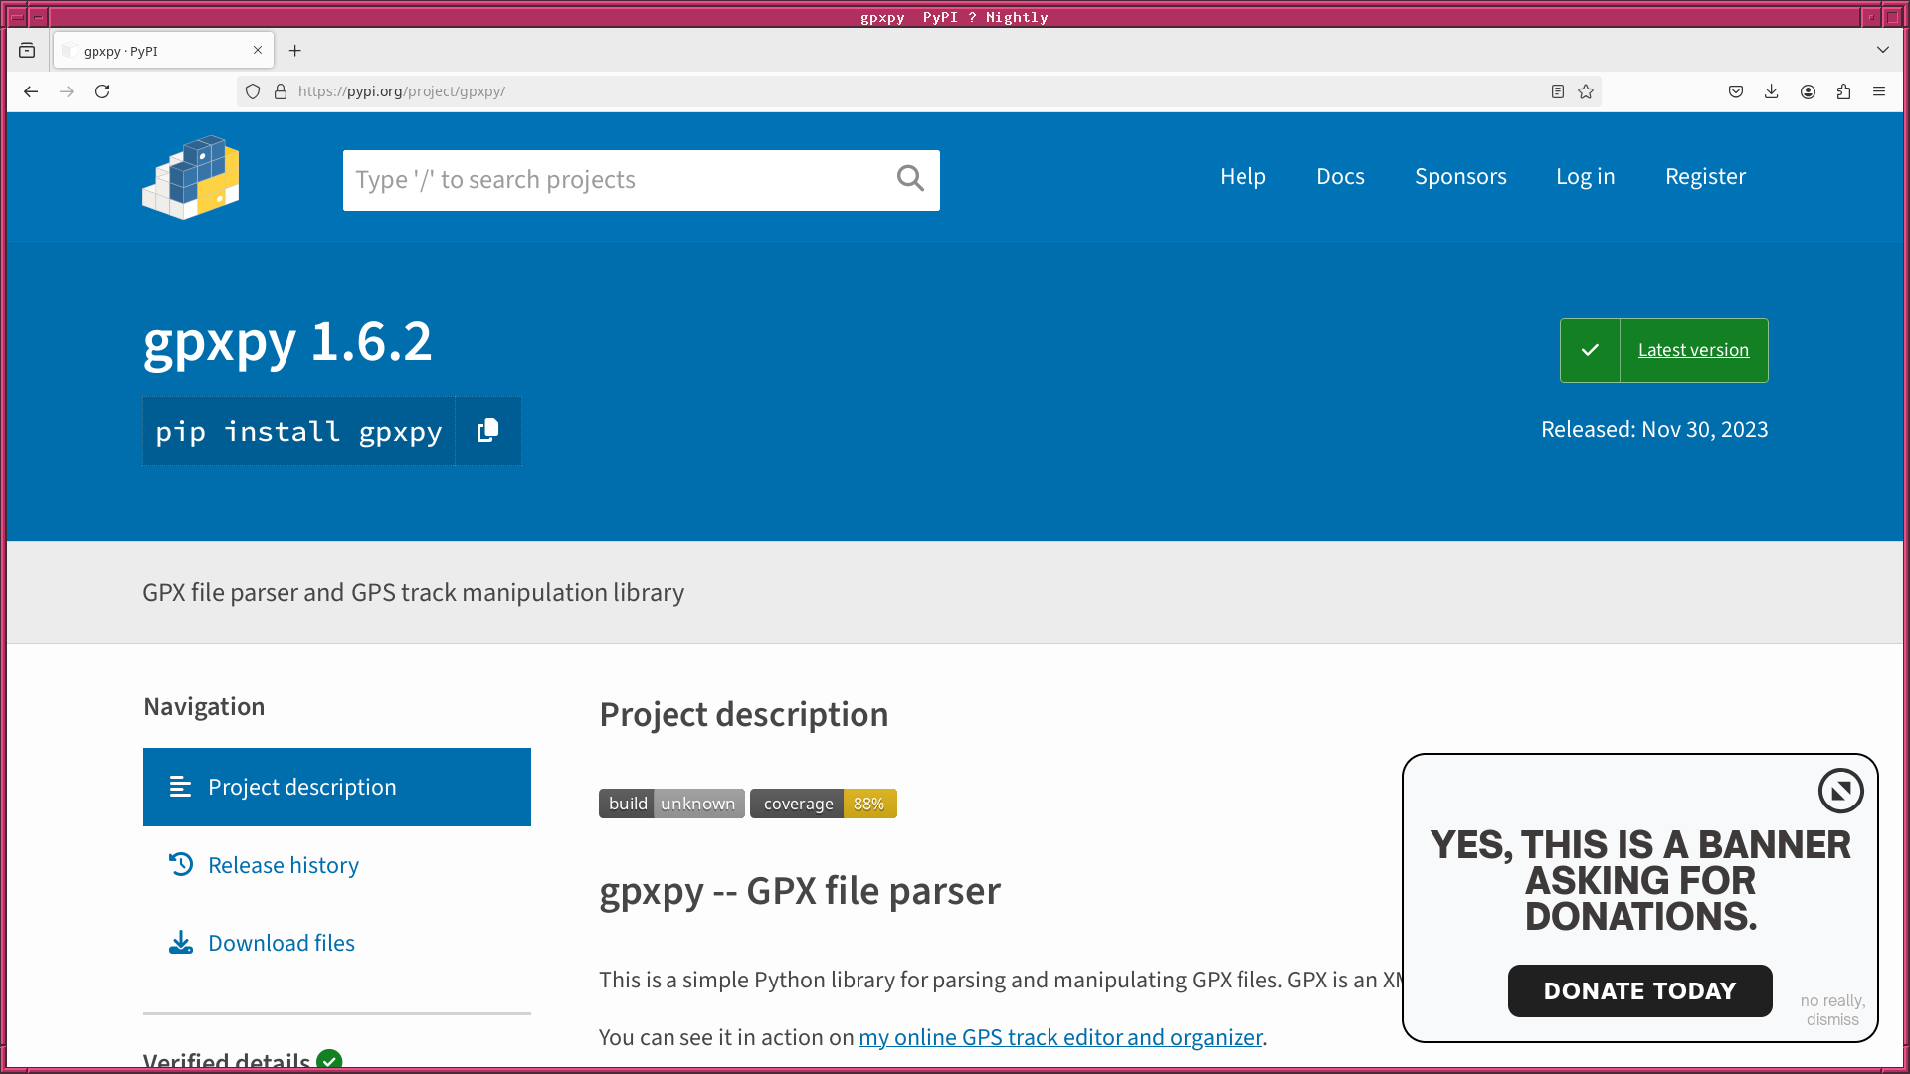Open the Firefox downloads panel
This screenshot has width=1910, height=1074.
click(x=1772, y=91)
